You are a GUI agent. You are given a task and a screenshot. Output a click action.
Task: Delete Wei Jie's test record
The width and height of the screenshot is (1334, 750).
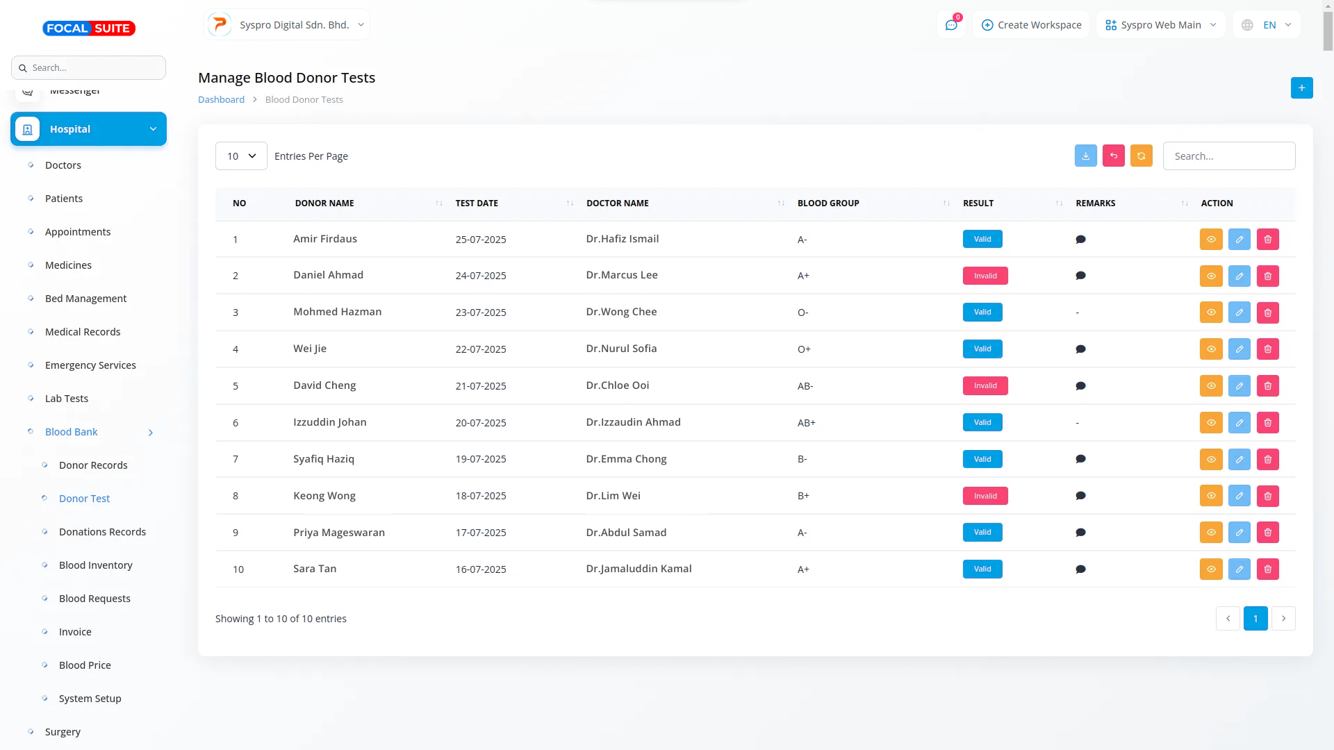1267,349
